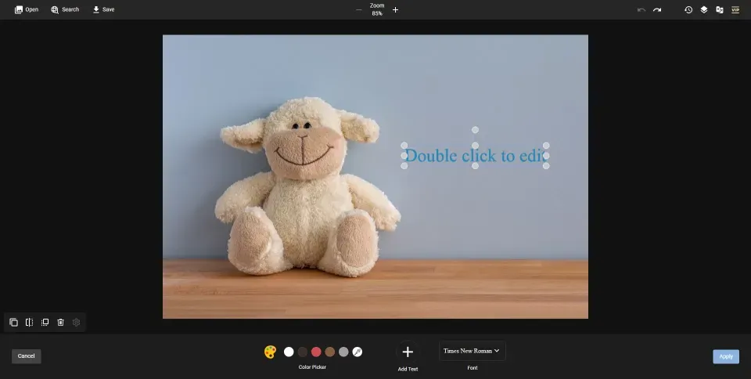Choose the red color swatch
The height and width of the screenshot is (379, 751).
[x=316, y=352]
